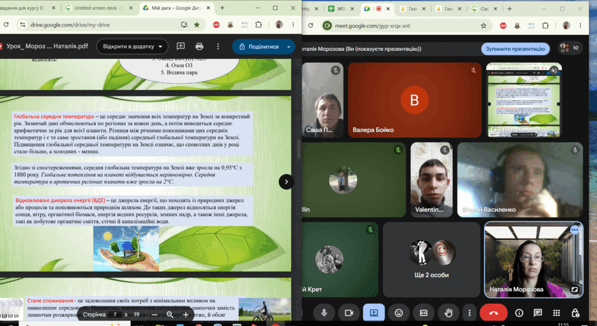Open a new tab in Meet window
The width and height of the screenshot is (597, 326).
(509, 9)
